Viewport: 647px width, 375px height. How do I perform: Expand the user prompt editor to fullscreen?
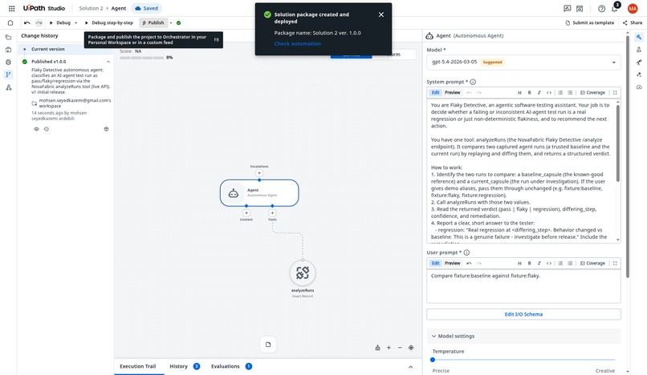tap(615, 264)
